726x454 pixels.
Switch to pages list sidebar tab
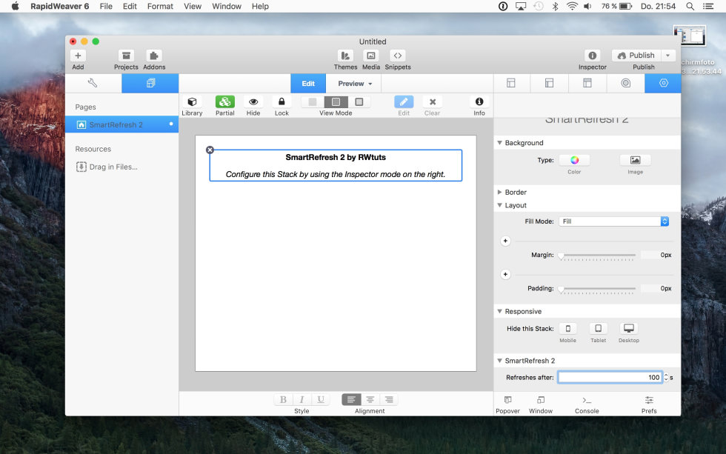150,83
